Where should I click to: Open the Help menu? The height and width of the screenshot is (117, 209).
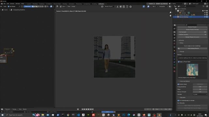pyautogui.click(x=23, y=4)
